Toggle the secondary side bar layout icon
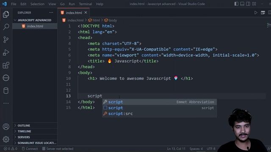 248,4
